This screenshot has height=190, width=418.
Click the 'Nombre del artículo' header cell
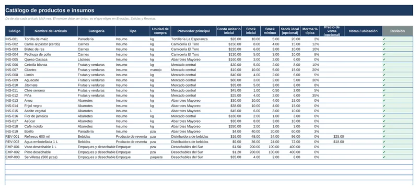(51, 31)
